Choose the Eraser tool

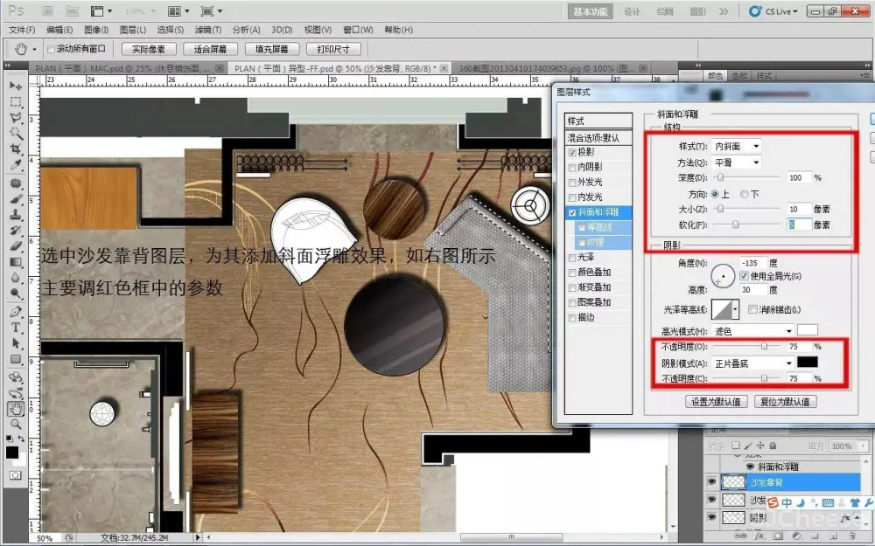(16, 245)
